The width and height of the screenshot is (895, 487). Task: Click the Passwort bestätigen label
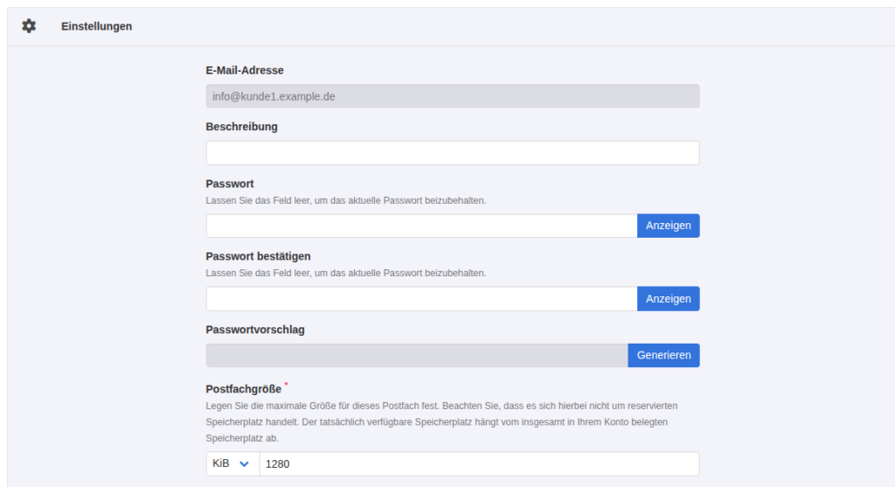coord(259,256)
